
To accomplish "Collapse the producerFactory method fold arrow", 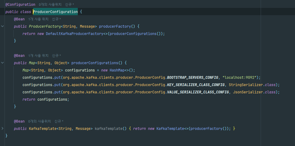I will coord(2,26).
